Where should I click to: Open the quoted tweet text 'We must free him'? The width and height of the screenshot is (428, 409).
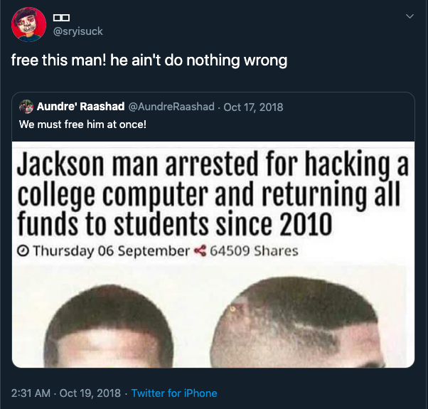click(x=82, y=124)
